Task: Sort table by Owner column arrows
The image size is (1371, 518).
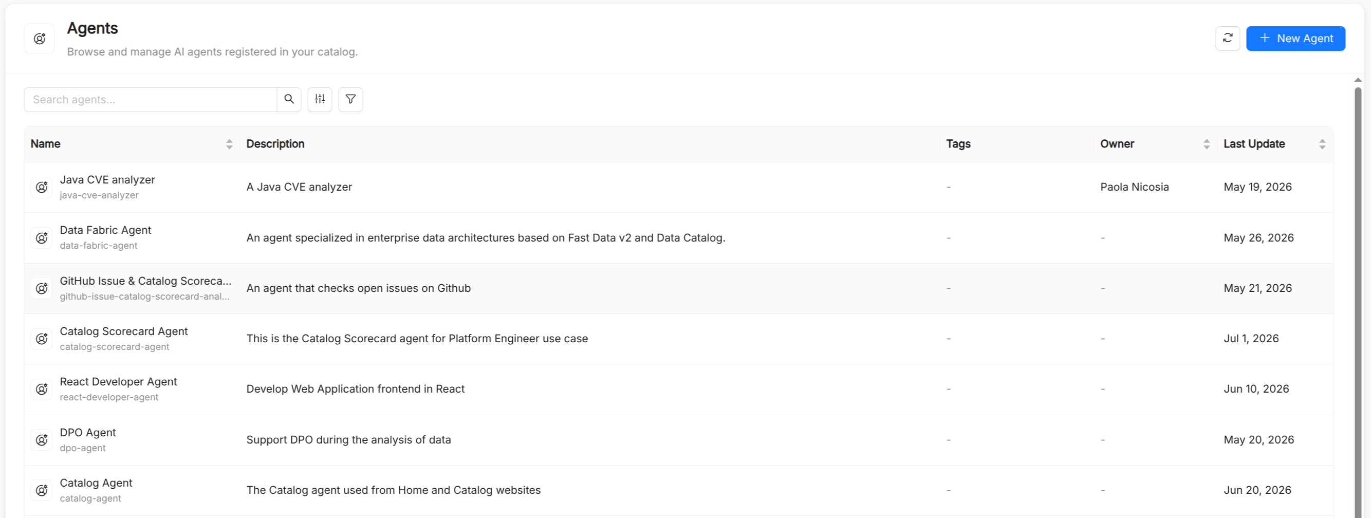Action: [x=1207, y=144]
